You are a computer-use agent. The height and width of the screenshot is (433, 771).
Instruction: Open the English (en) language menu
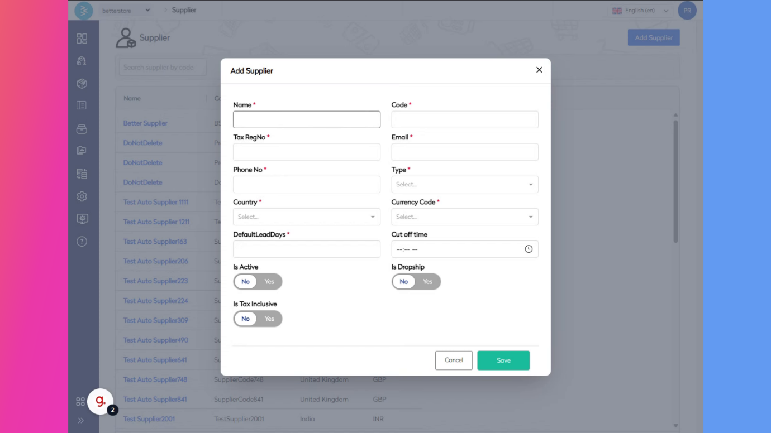point(640,11)
